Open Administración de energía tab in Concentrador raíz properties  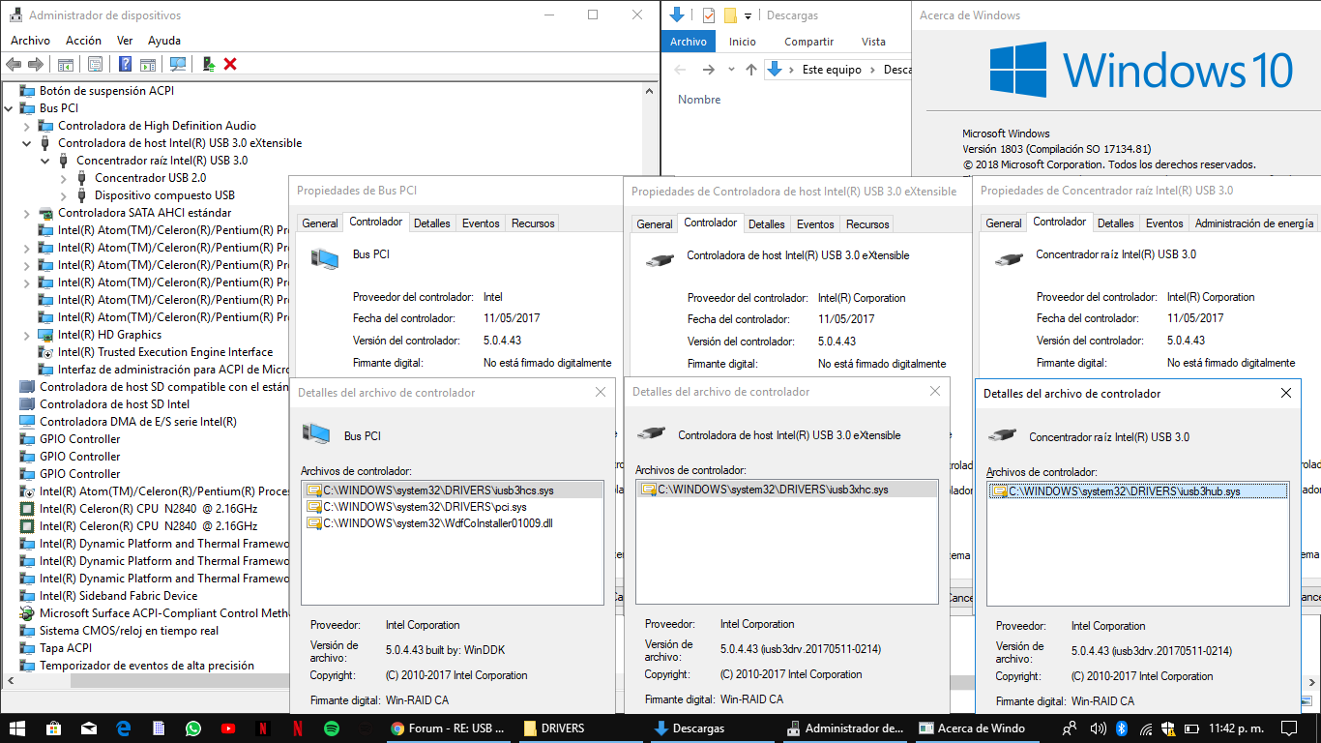coord(1254,223)
